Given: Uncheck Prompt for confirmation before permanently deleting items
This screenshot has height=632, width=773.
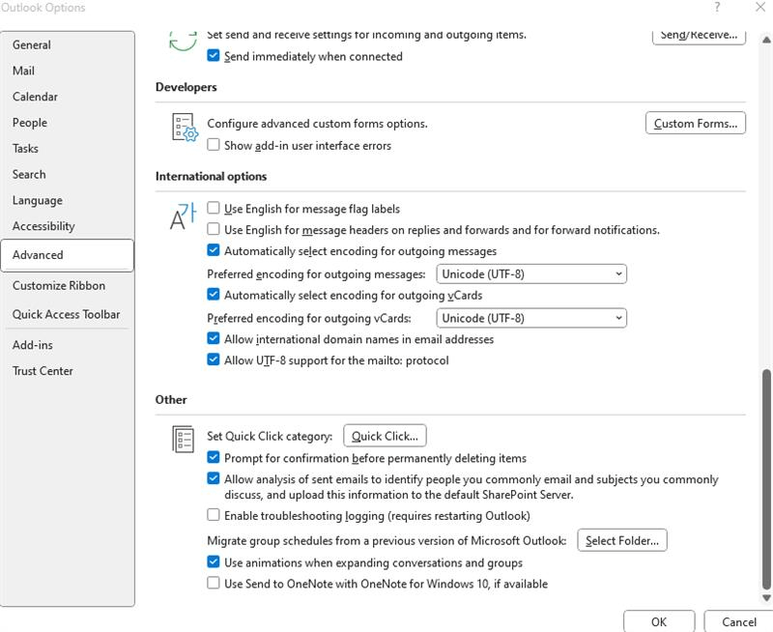Looking at the screenshot, I should (x=215, y=457).
